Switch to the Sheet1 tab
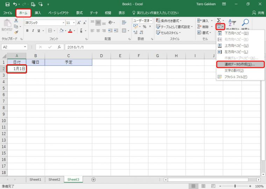This screenshot has height=189, width=266. tap(35, 179)
